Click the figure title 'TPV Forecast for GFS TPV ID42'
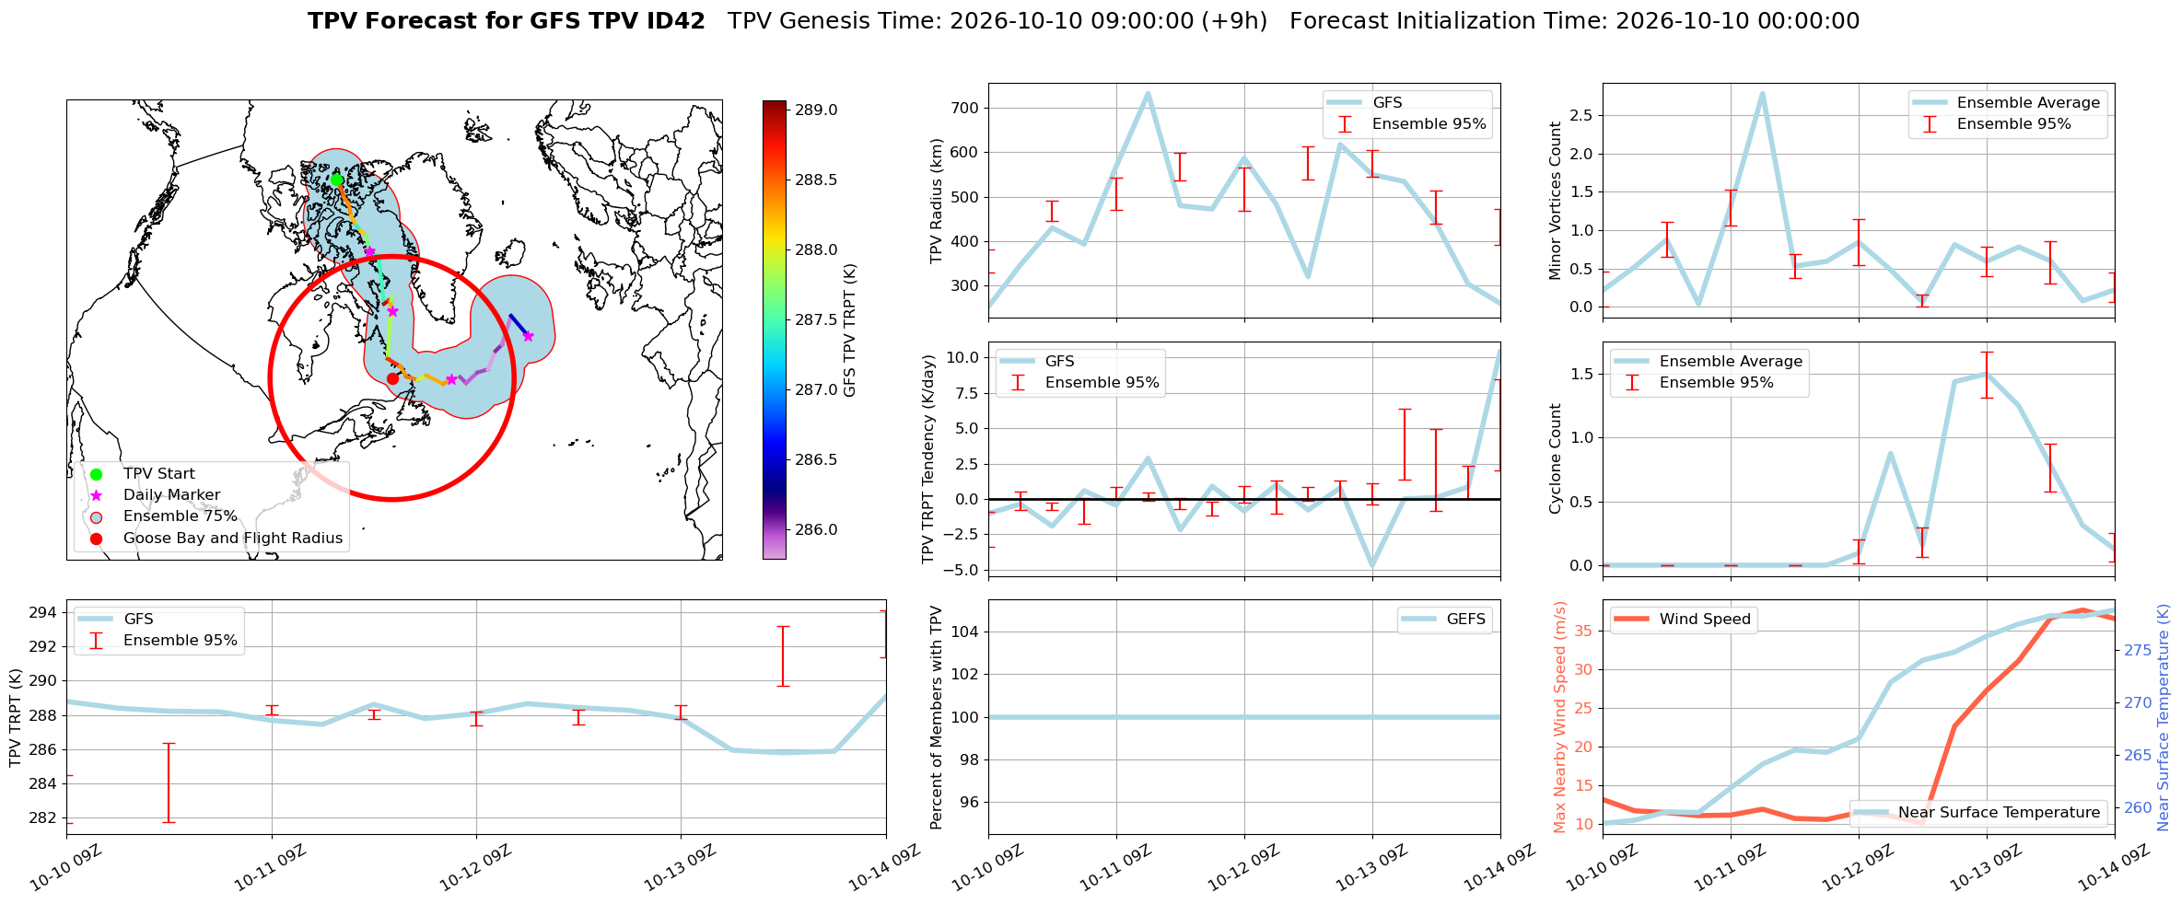 click(x=507, y=21)
